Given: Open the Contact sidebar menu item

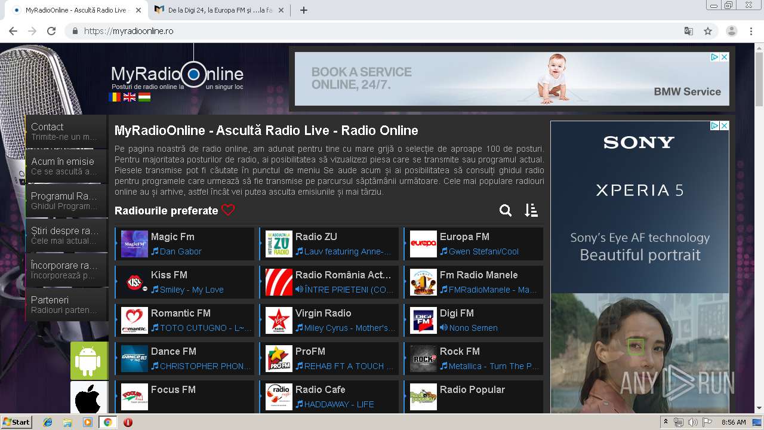Looking at the screenshot, I should coord(66,131).
